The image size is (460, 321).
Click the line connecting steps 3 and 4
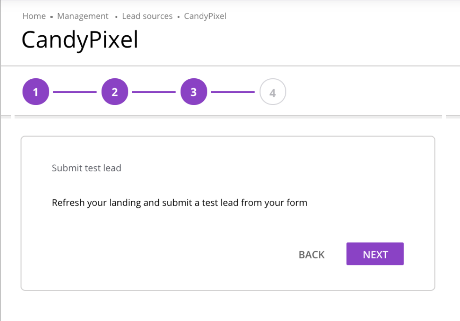(x=233, y=92)
